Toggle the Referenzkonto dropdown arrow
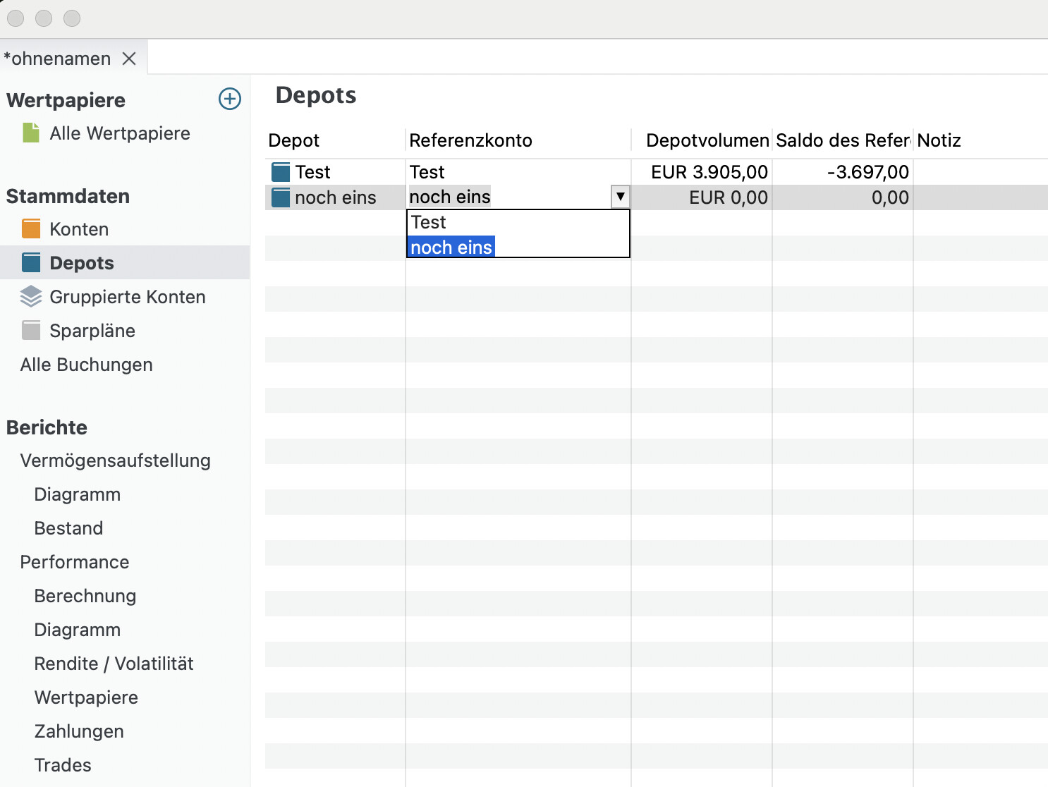The height and width of the screenshot is (787, 1048). point(620,197)
